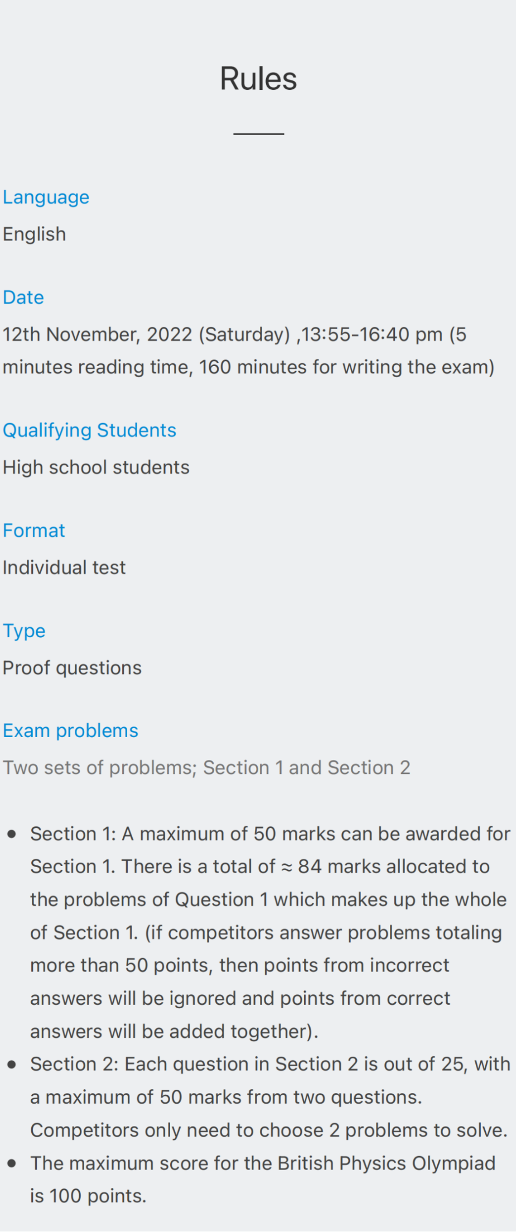Click the Rules page heading

click(x=258, y=79)
